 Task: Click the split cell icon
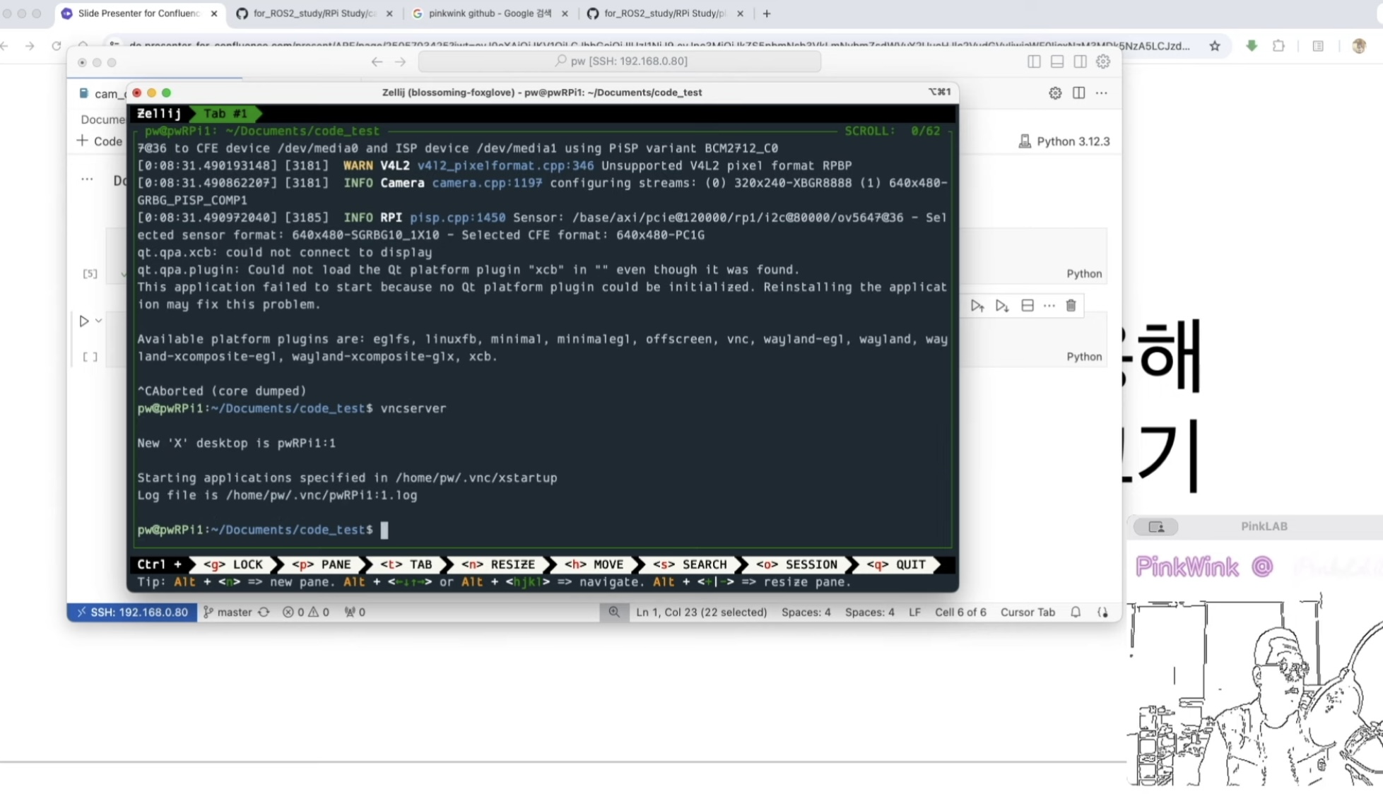(1027, 306)
